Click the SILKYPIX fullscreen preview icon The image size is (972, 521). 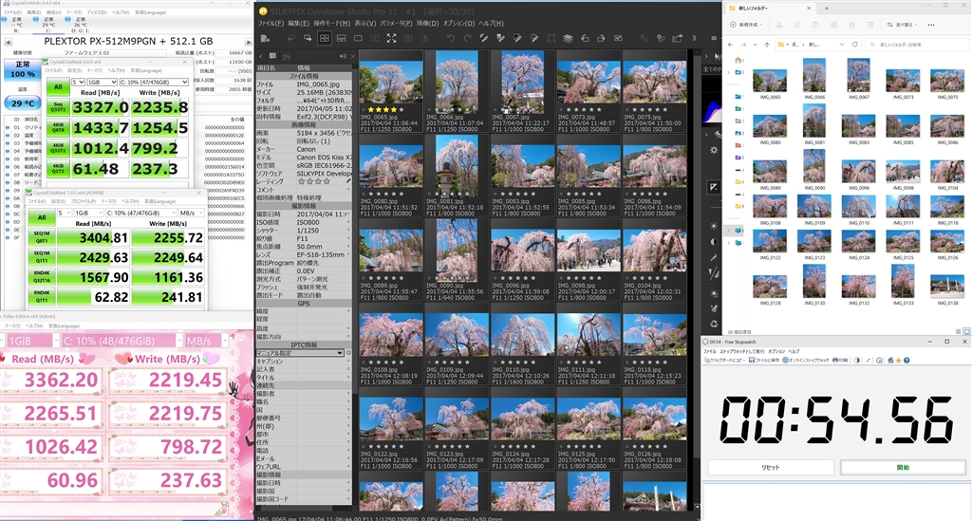pyautogui.click(x=391, y=38)
